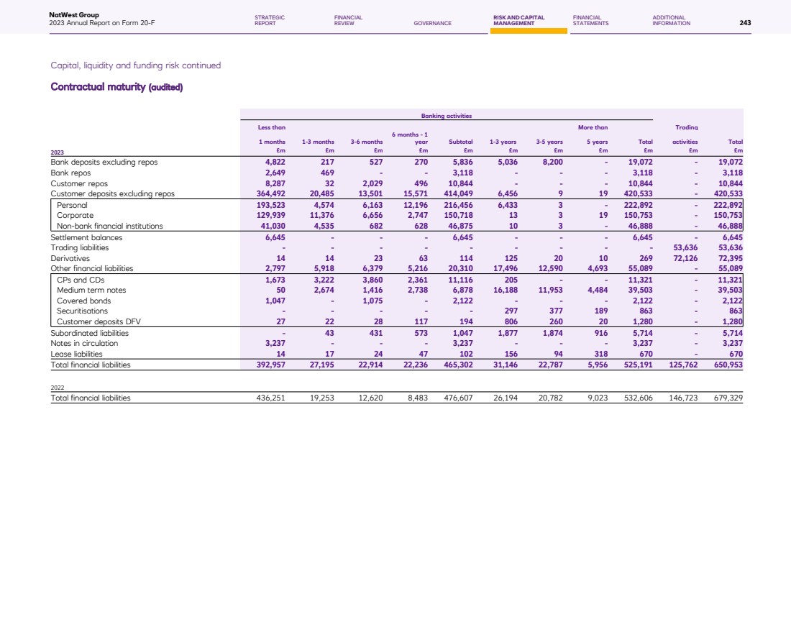Select the Derivatives row label
Viewport: 791px width, 622px height.
[70, 257]
